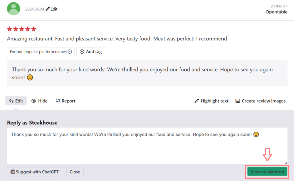Hide this review with the eye icon
Image resolution: width=294 pixels, height=181 pixels.
pos(40,101)
